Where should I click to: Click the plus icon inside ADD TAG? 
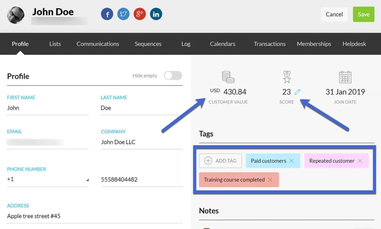click(208, 161)
